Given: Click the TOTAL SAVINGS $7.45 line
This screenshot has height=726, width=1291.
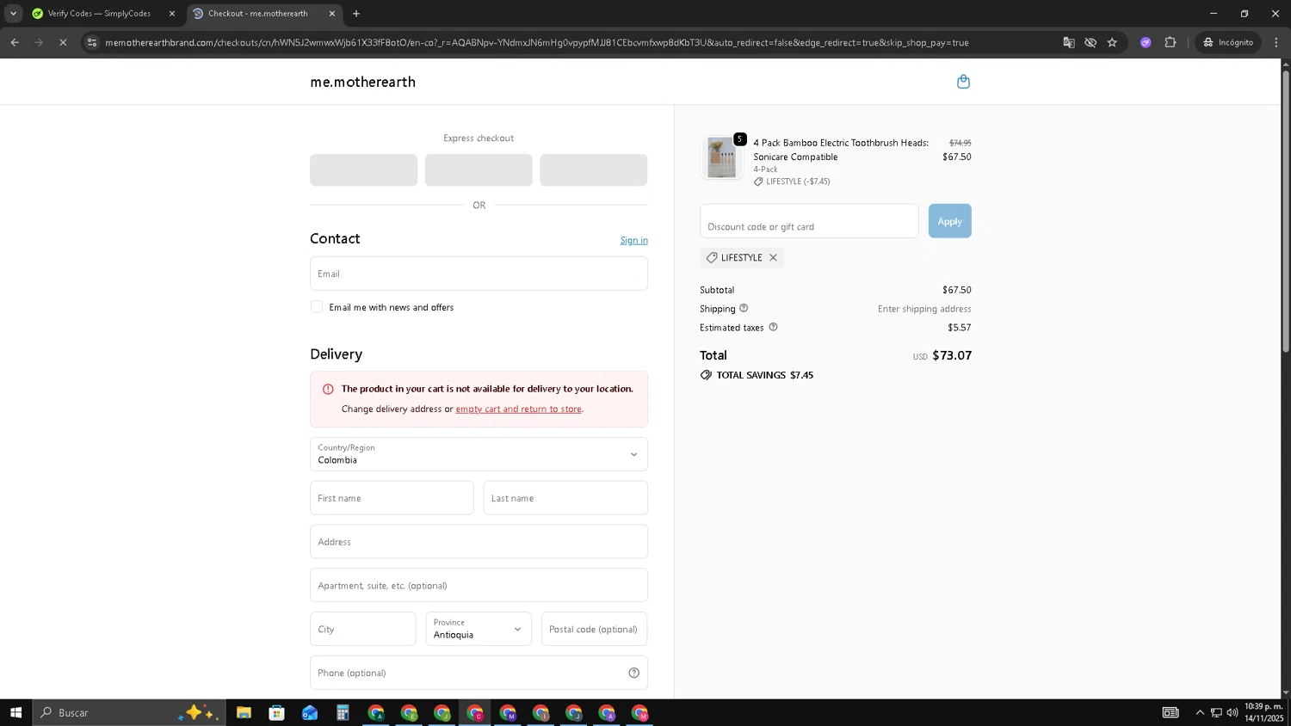Looking at the screenshot, I should pyautogui.click(x=757, y=375).
